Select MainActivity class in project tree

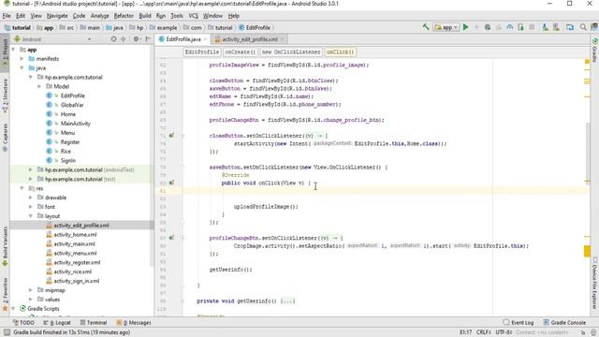coord(75,124)
